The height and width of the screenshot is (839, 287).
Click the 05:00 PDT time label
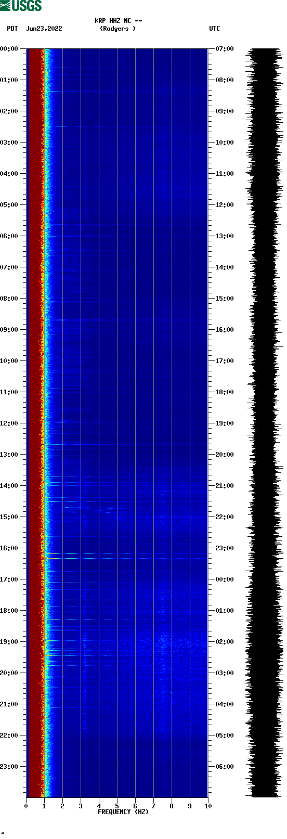[9, 205]
